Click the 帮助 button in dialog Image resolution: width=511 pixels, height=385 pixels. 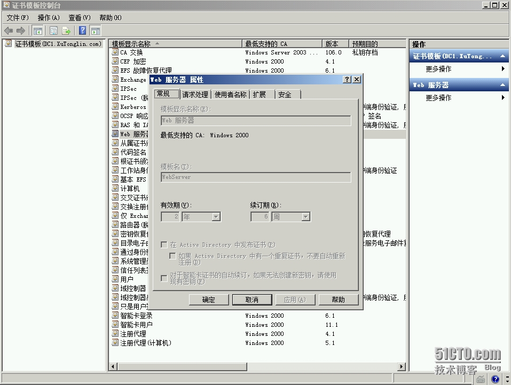[x=339, y=300]
